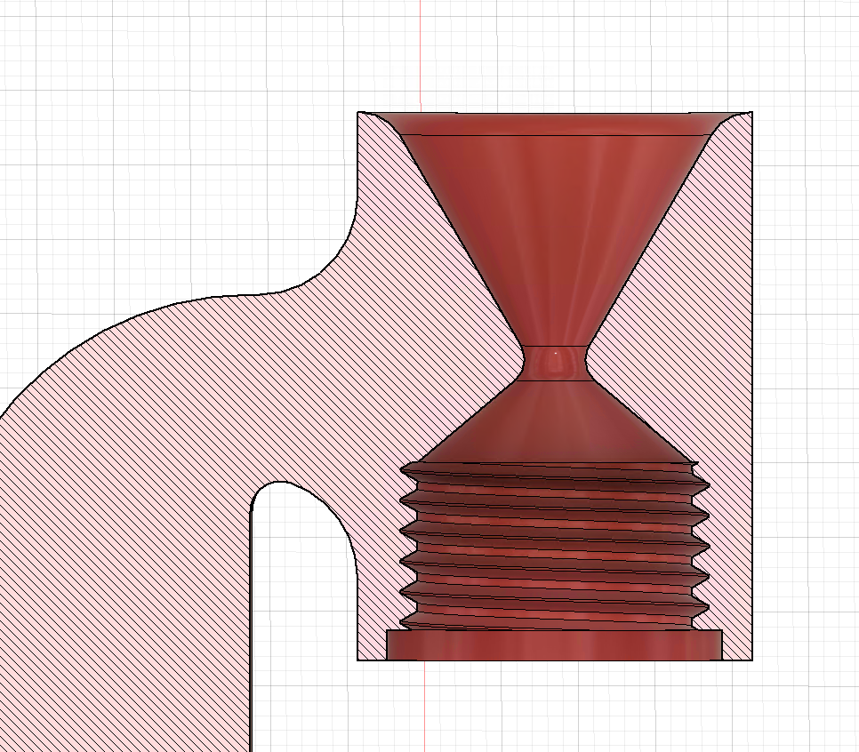
Task: Select the lower inverted cone face
Action: (x=555, y=420)
